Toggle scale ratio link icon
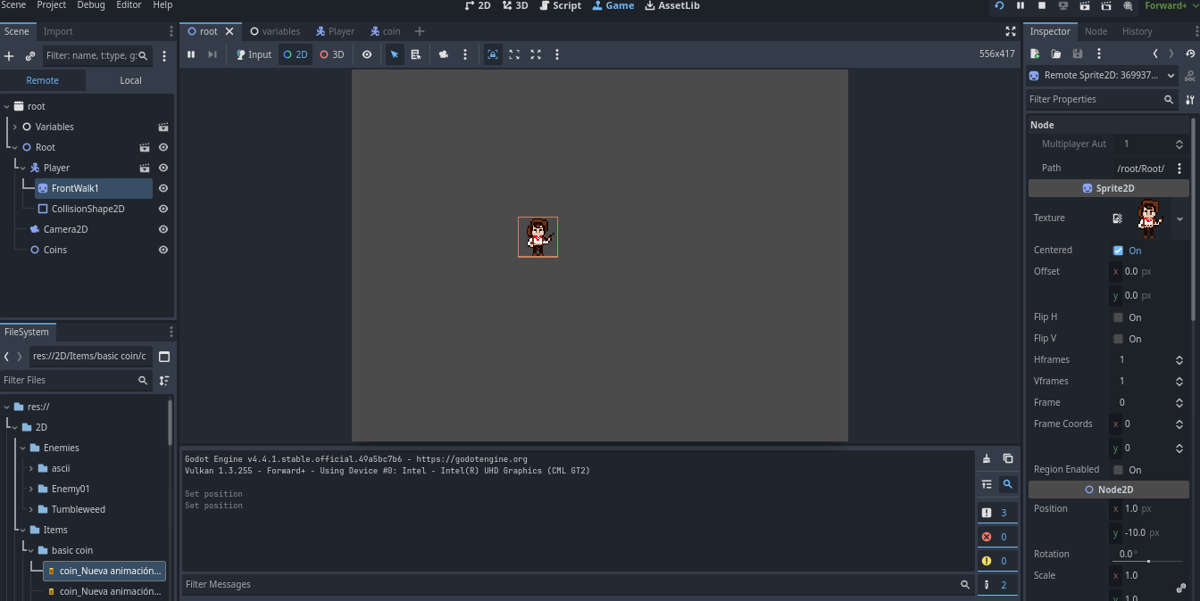This screenshot has width=1200, height=601. pyautogui.click(x=1181, y=589)
